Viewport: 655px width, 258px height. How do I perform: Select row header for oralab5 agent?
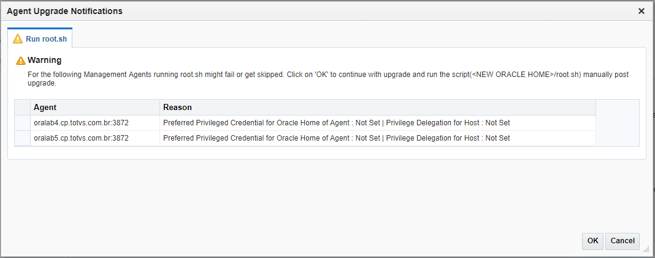23,138
